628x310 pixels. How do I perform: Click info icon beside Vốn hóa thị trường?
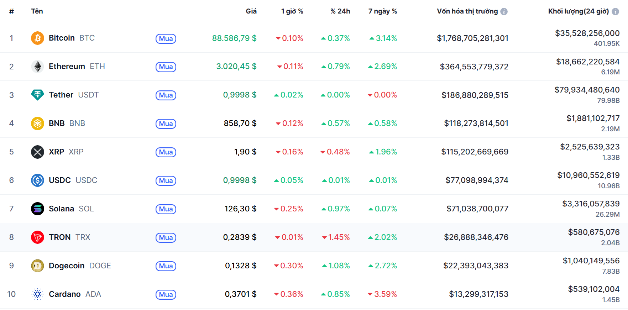504,12
